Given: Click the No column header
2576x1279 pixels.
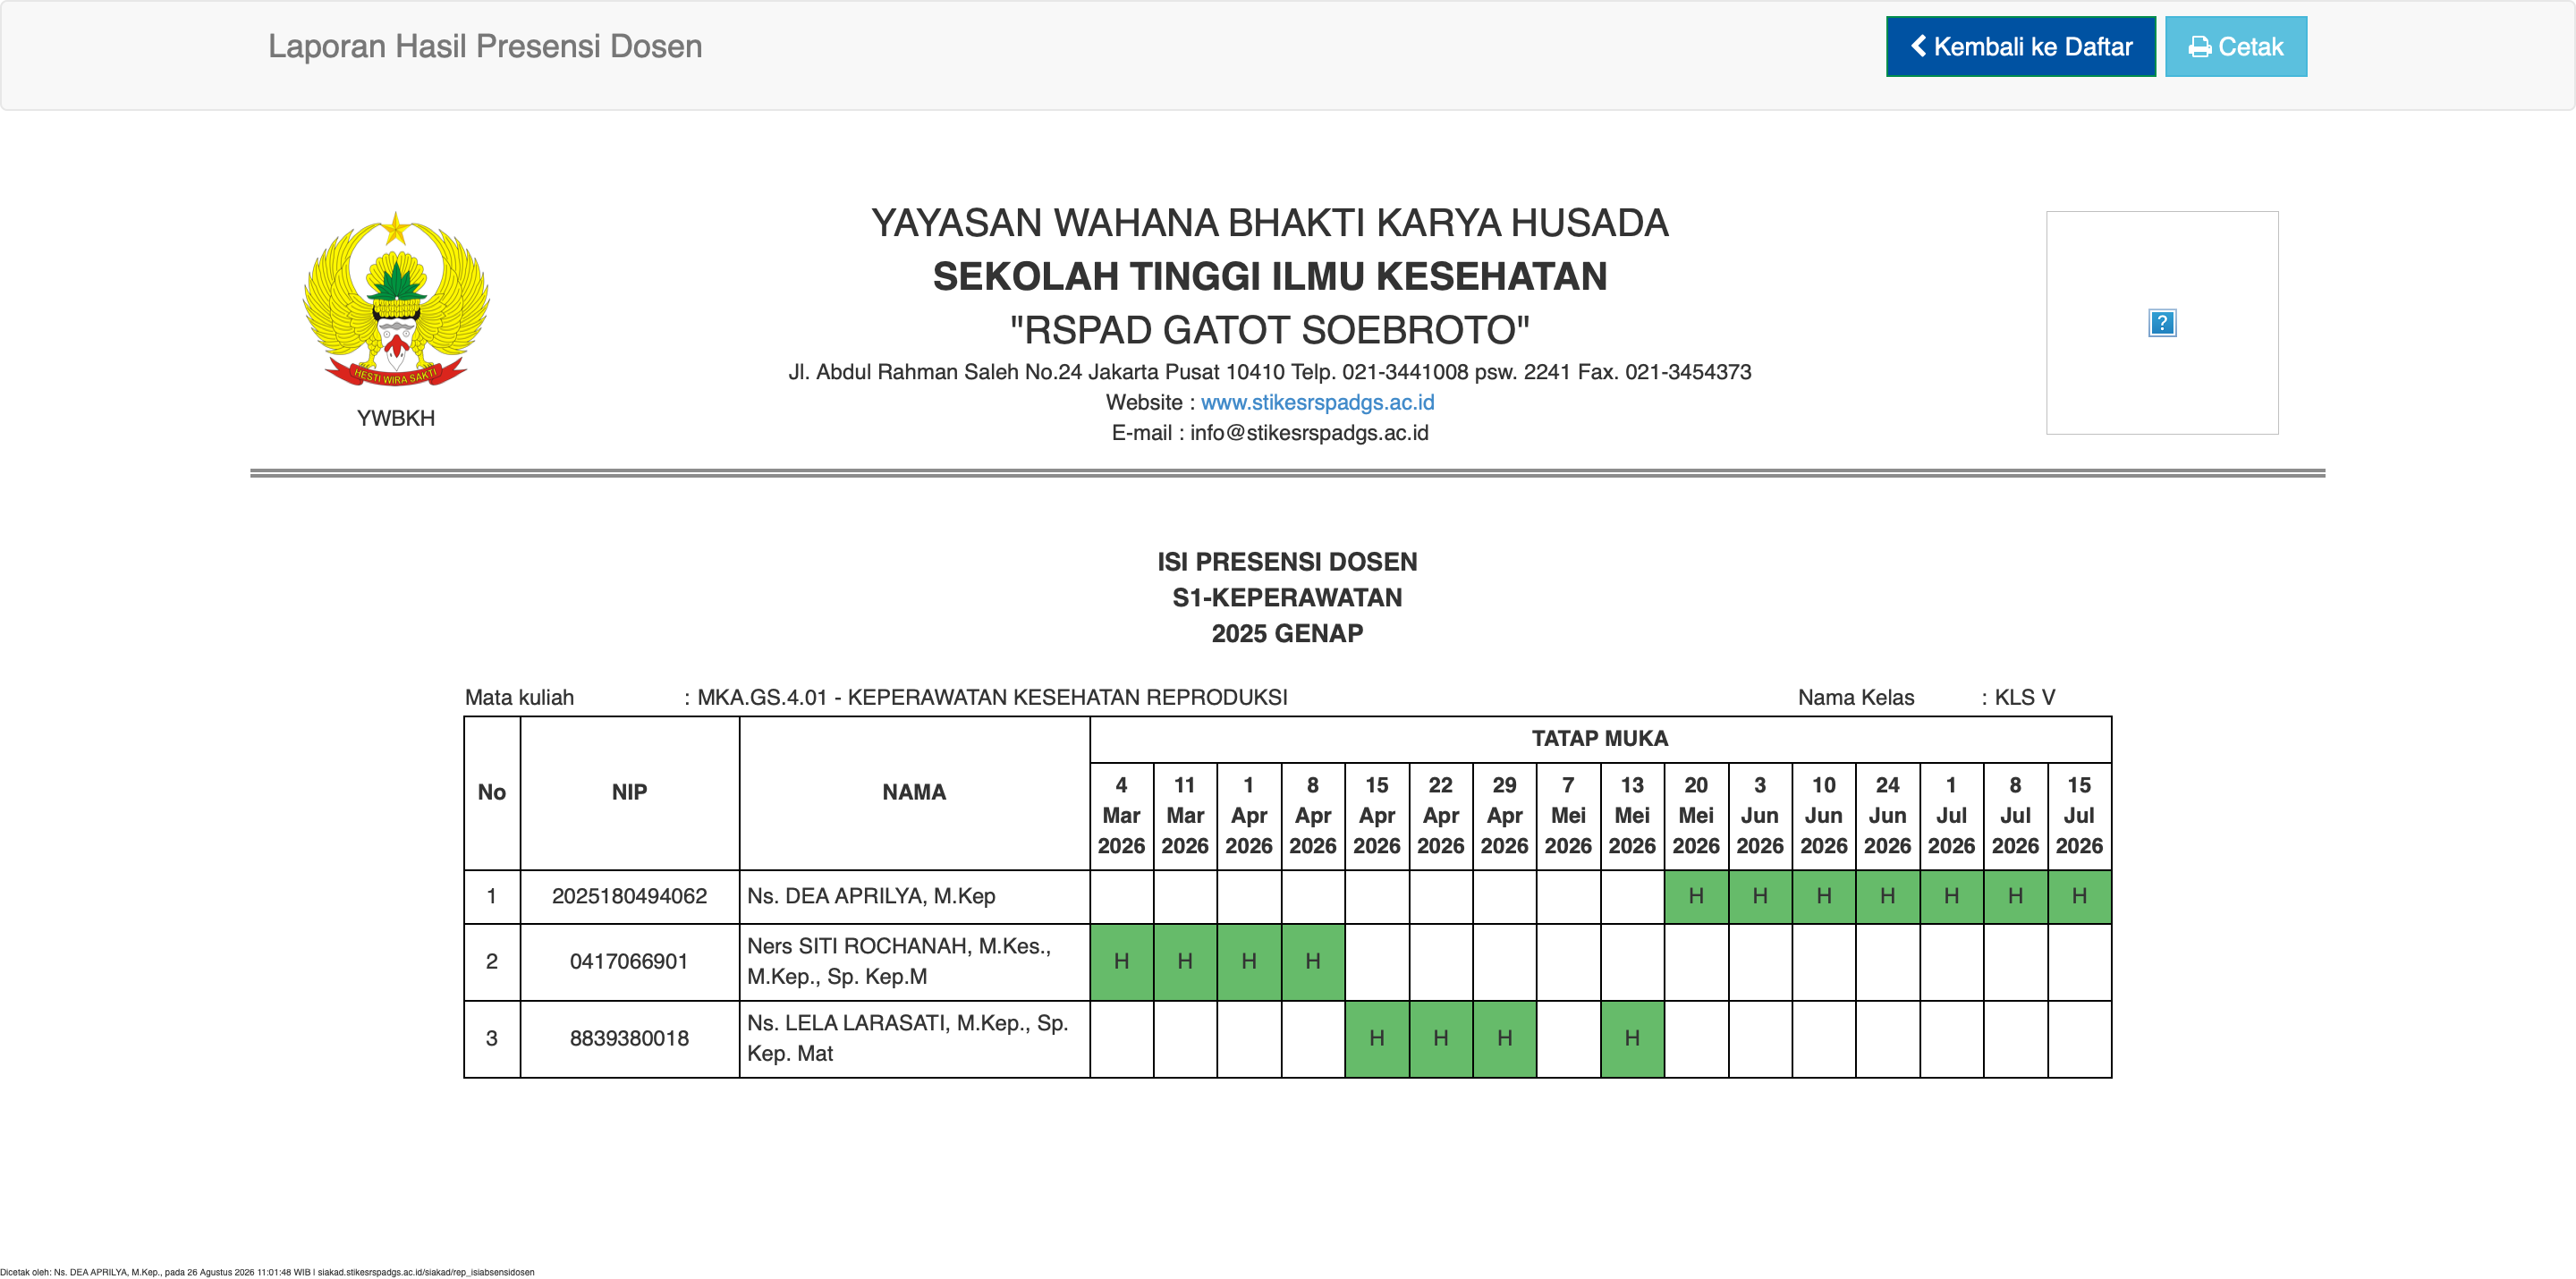Looking at the screenshot, I should point(492,792).
